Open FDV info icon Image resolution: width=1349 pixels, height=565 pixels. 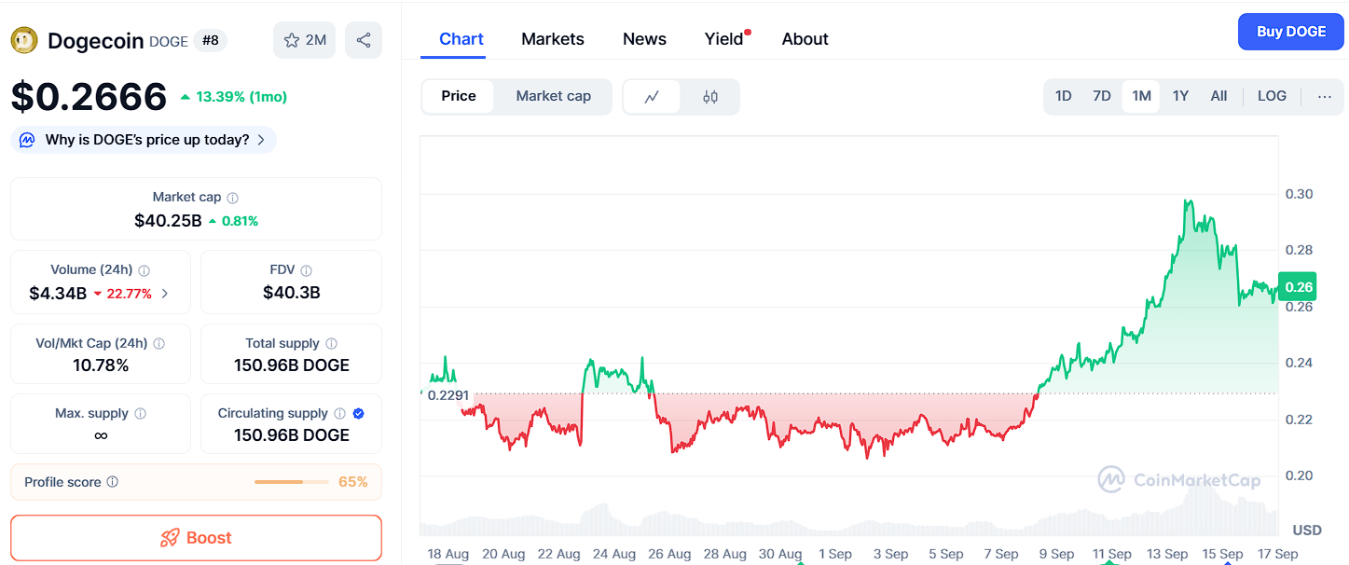pos(307,270)
